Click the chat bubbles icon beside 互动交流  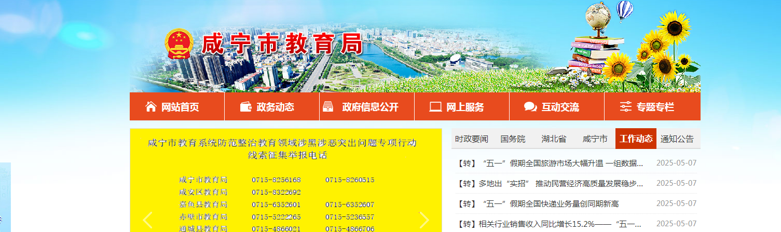click(x=530, y=107)
